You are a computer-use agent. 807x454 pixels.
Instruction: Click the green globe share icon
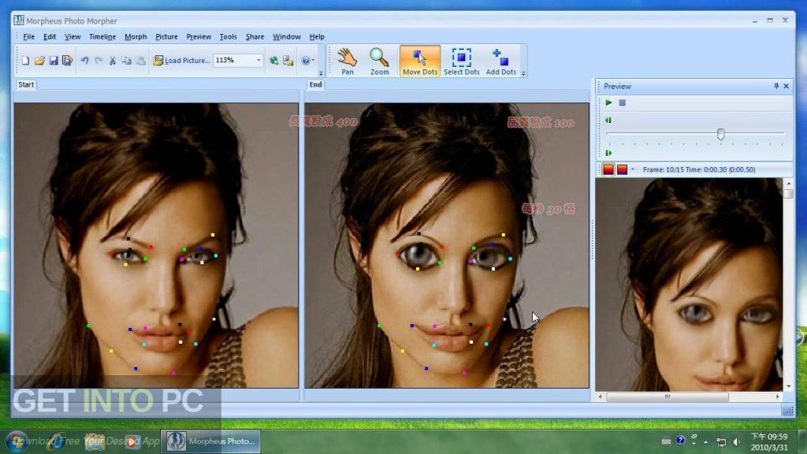[x=273, y=60]
